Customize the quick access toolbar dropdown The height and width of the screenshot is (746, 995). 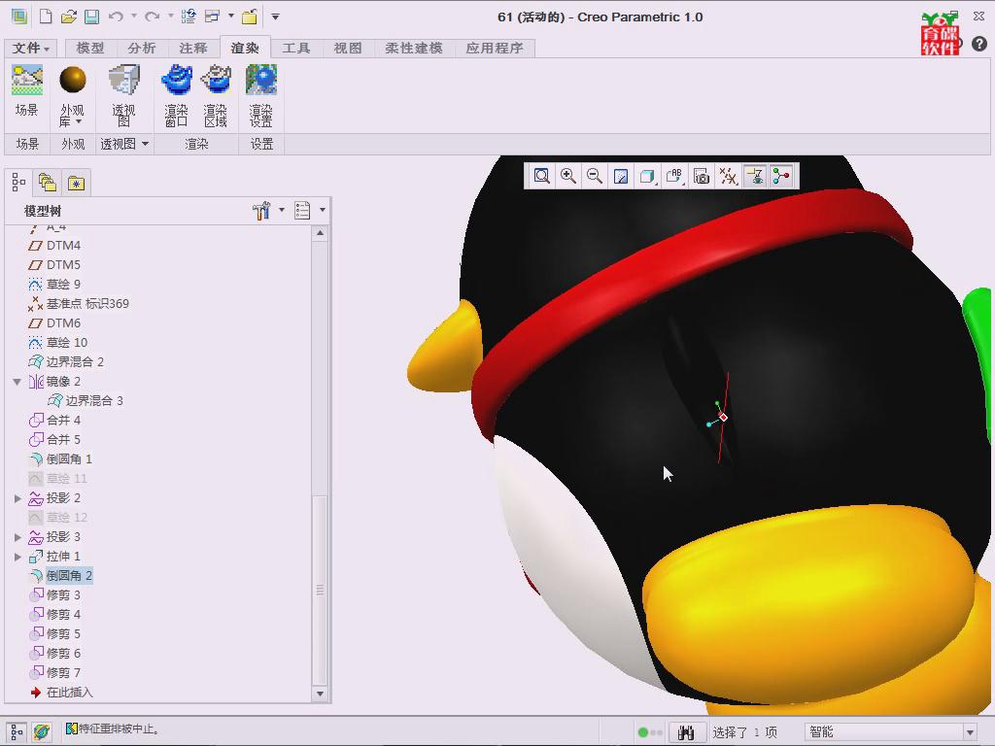pyautogui.click(x=275, y=17)
